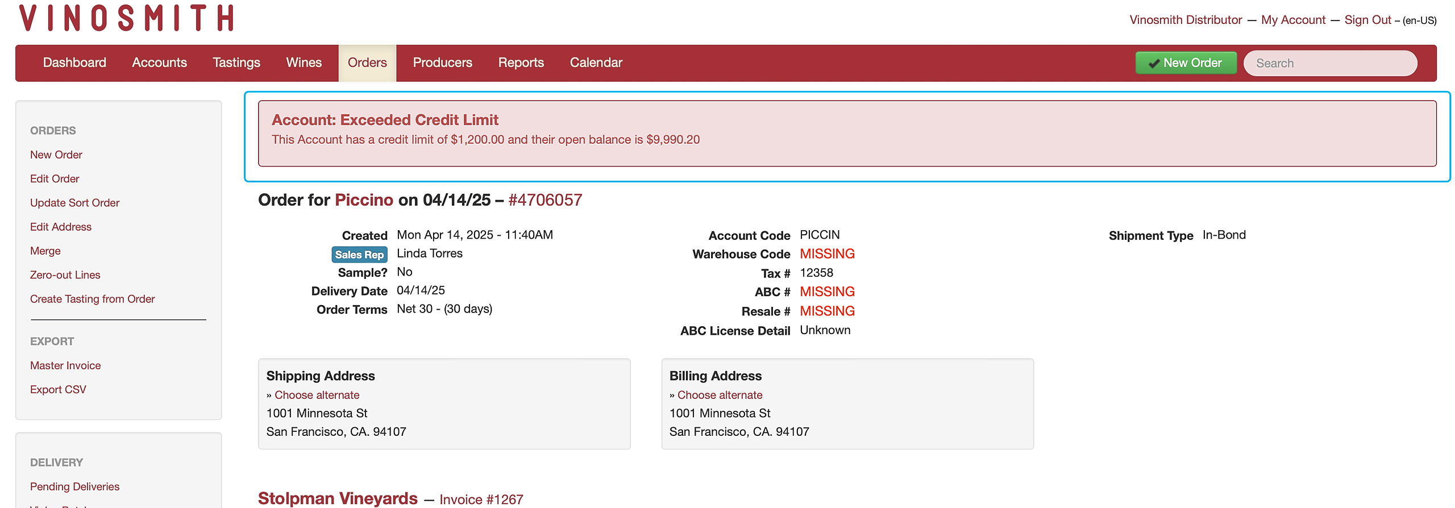Screen dimensions: 1455x508
Task: Open the Dashboard tab
Action: coord(74,63)
